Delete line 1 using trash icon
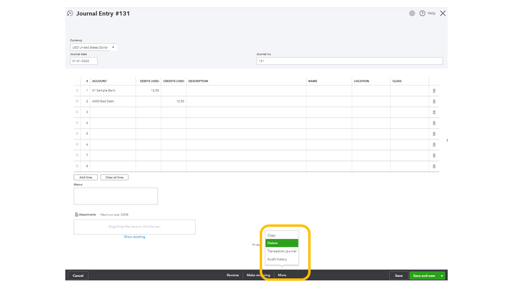This screenshot has height=288, width=513. pyautogui.click(x=434, y=91)
